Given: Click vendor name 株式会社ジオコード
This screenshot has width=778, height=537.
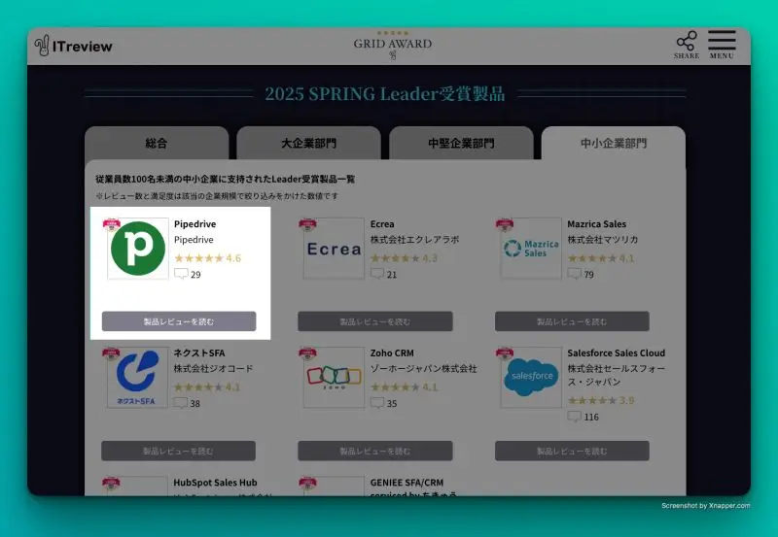Looking at the screenshot, I should click(213, 368).
